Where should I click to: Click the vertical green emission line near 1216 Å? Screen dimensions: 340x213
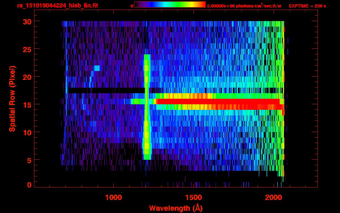tap(147, 107)
